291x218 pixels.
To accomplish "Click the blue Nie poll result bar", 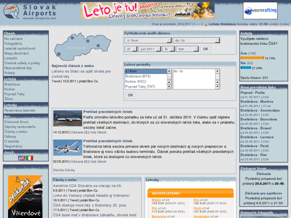I will pos(246,68).
